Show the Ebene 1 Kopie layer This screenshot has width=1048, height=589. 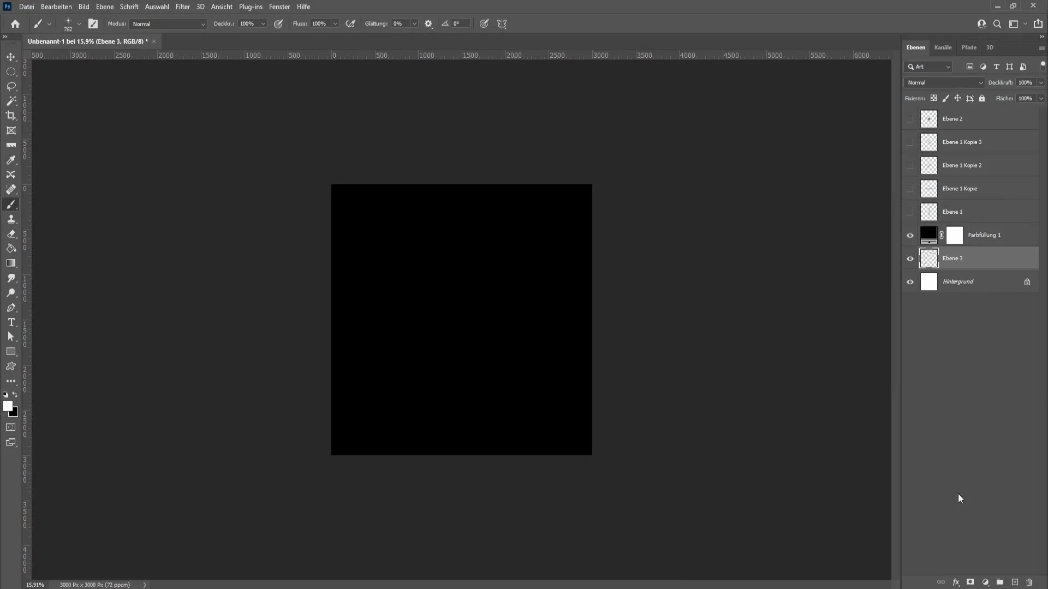pyautogui.click(x=909, y=189)
